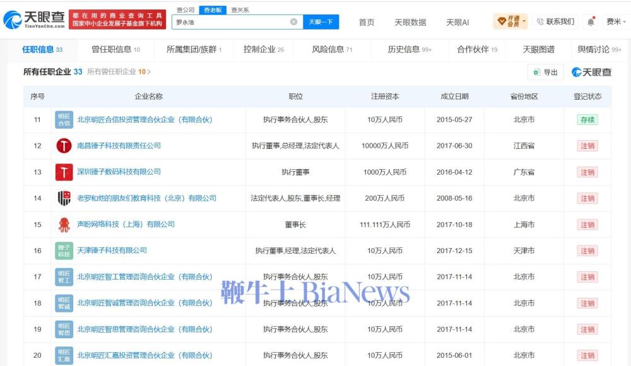Viewport: 631px width, 366px height.
Task: Open 天眼数据 in the top navigation
Action: point(410,22)
